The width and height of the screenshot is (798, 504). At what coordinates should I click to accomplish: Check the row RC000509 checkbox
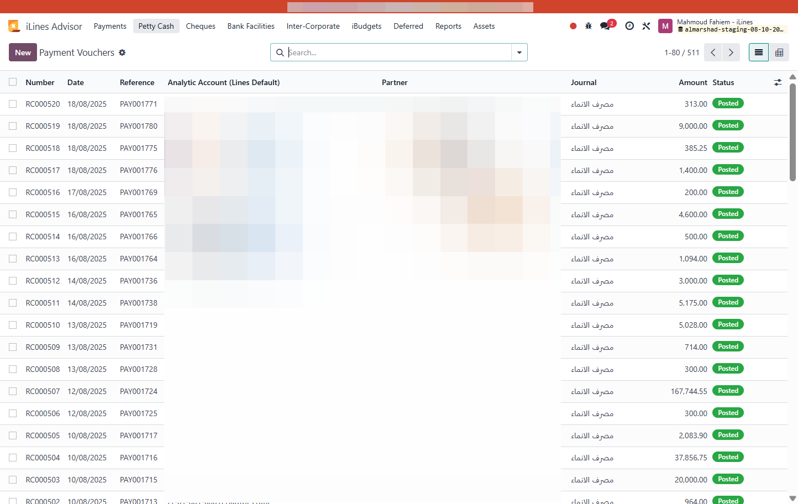coord(13,347)
